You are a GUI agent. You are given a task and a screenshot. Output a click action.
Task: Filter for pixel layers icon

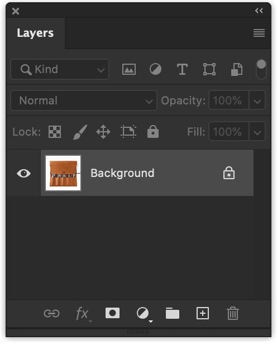pyautogui.click(x=129, y=69)
